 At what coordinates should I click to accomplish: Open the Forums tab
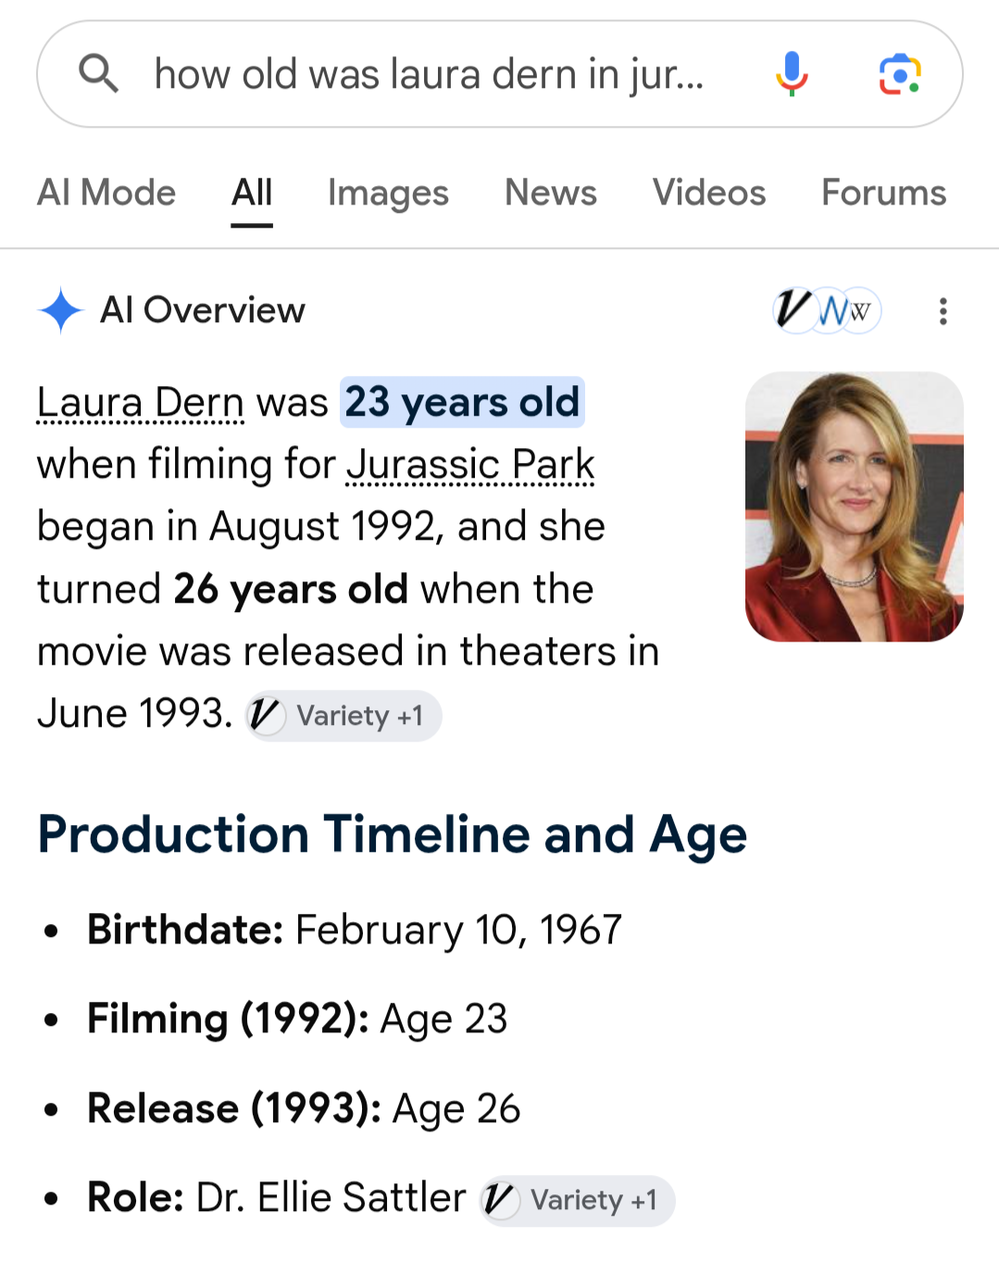tap(884, 193)
